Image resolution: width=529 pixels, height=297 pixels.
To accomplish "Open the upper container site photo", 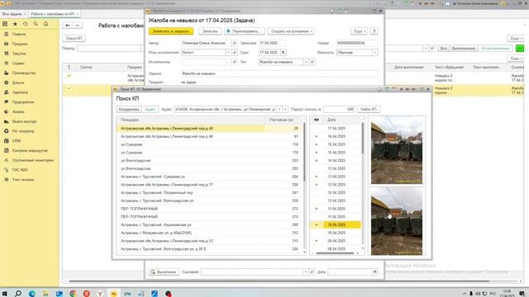I will coord(397,150).
